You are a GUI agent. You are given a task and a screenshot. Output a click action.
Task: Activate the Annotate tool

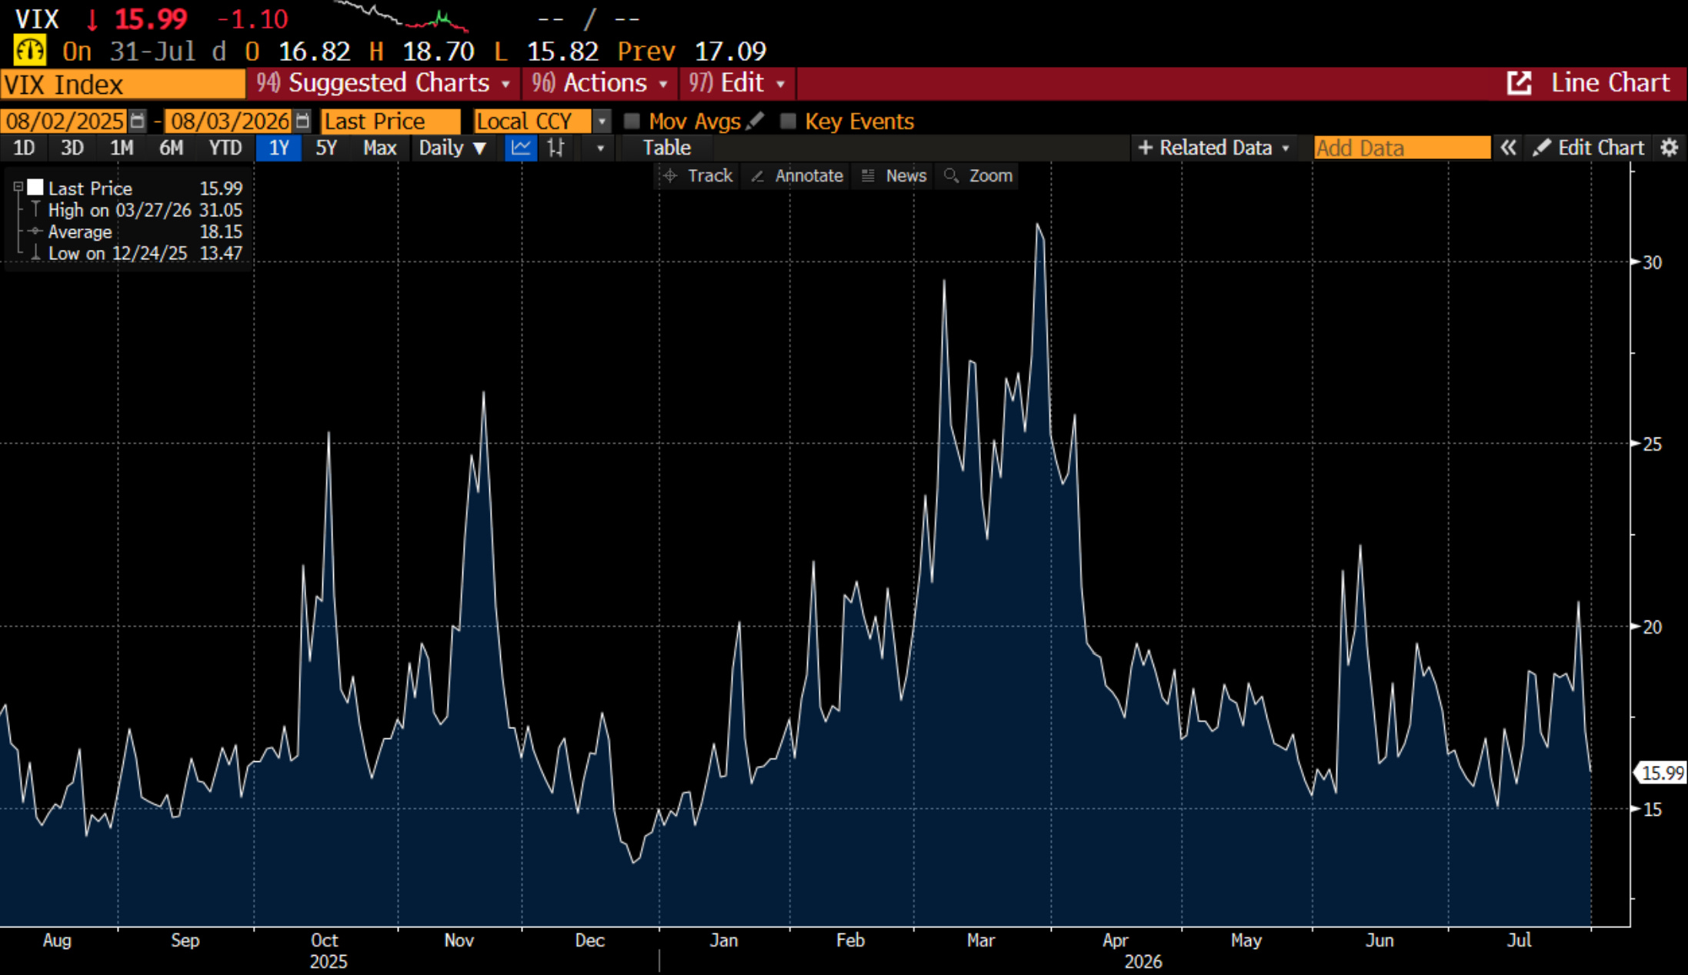797,175
